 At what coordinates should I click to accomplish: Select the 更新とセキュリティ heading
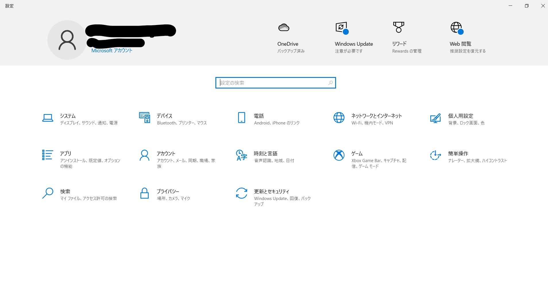click(271, 191)
